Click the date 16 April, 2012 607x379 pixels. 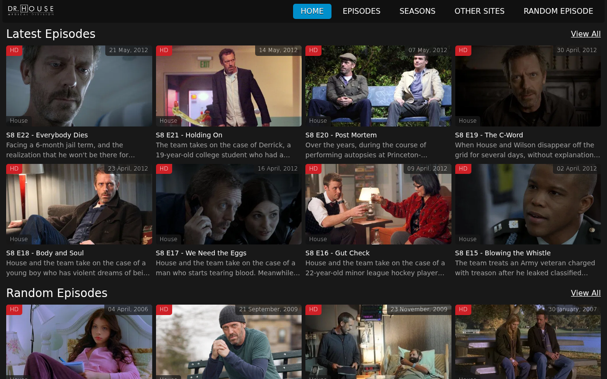click(x=278, y=169)
